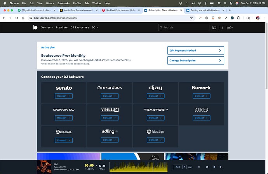The image size is (268, 174).
Task: Skip to previous track
Action: 207,167
